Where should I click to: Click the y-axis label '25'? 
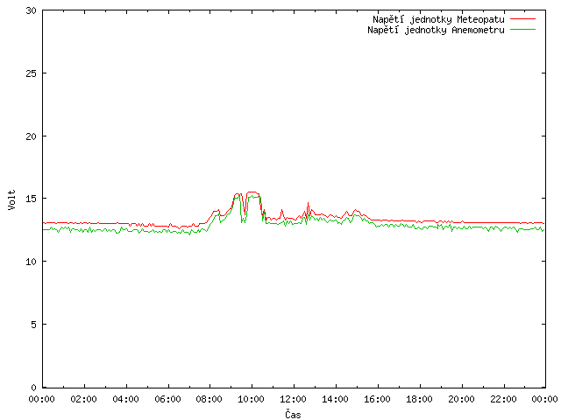(x=32, y=73)
